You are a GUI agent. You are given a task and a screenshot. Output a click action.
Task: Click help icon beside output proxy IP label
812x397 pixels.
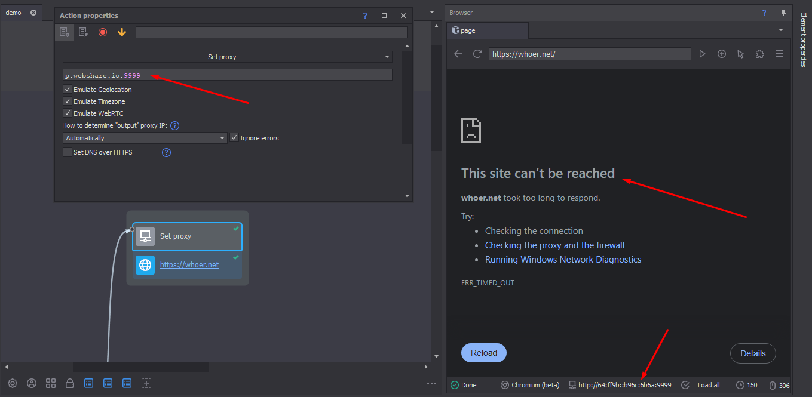[174, 125]
